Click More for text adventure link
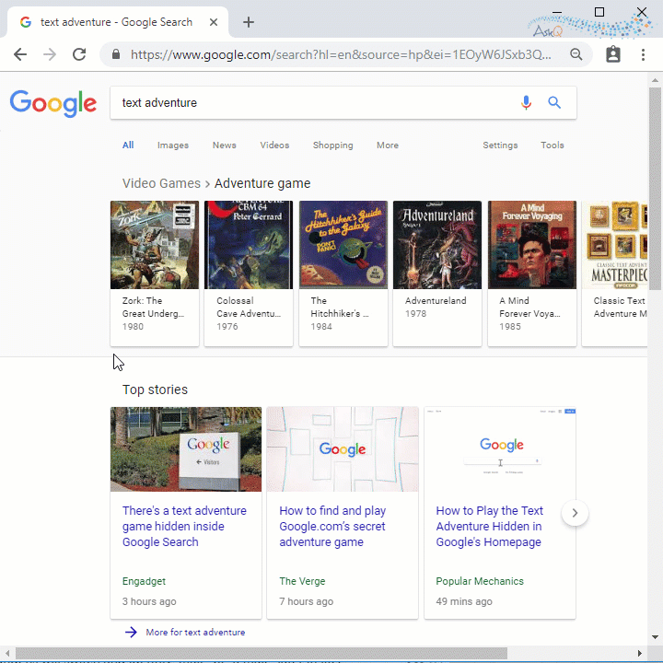663x663 pixels. tap(194, 633)
